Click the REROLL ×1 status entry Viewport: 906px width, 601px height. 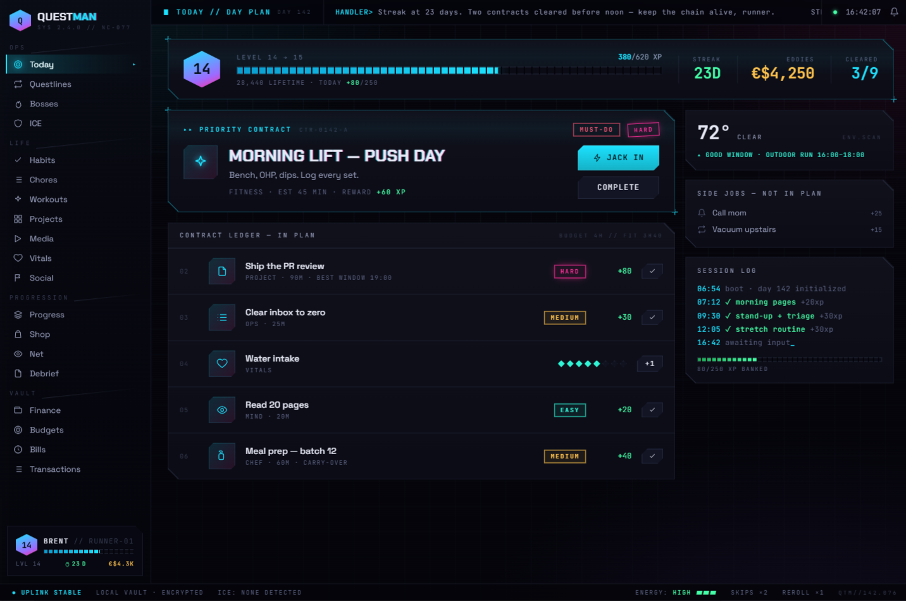pyautogui.click(x=803, y=593)
